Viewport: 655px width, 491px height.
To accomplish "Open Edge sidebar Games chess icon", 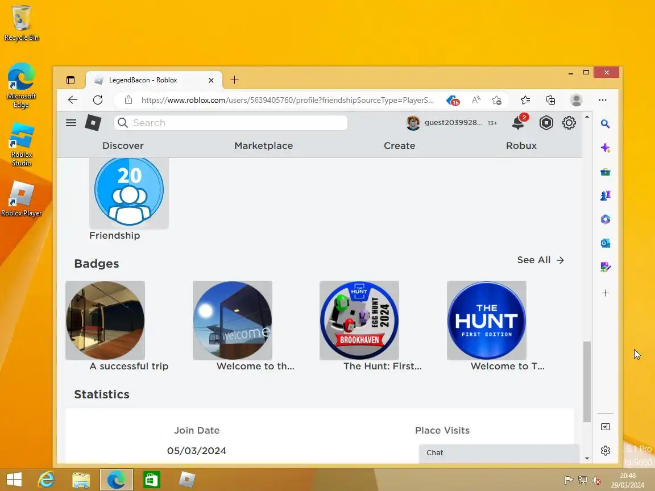I will 606,195.
